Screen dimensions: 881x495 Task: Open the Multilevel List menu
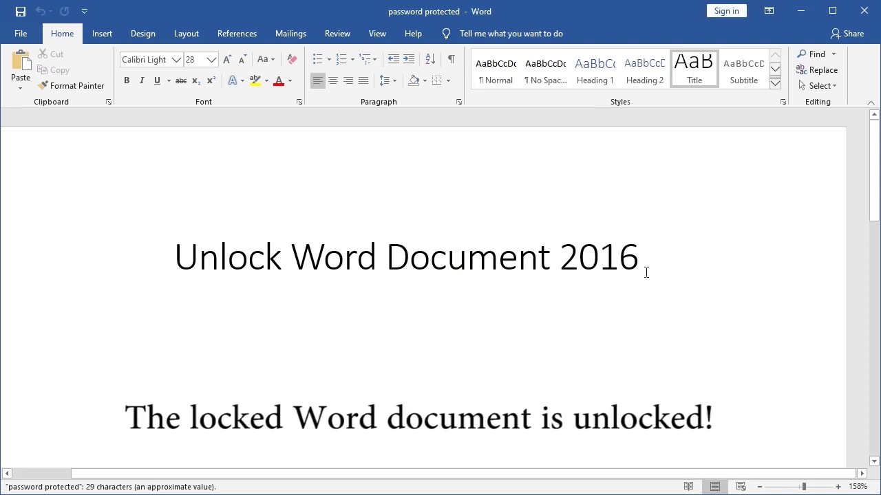[x=368, y=60]
